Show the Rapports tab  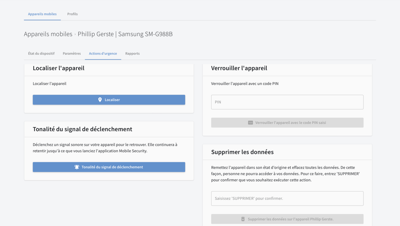tap(132, 53)
